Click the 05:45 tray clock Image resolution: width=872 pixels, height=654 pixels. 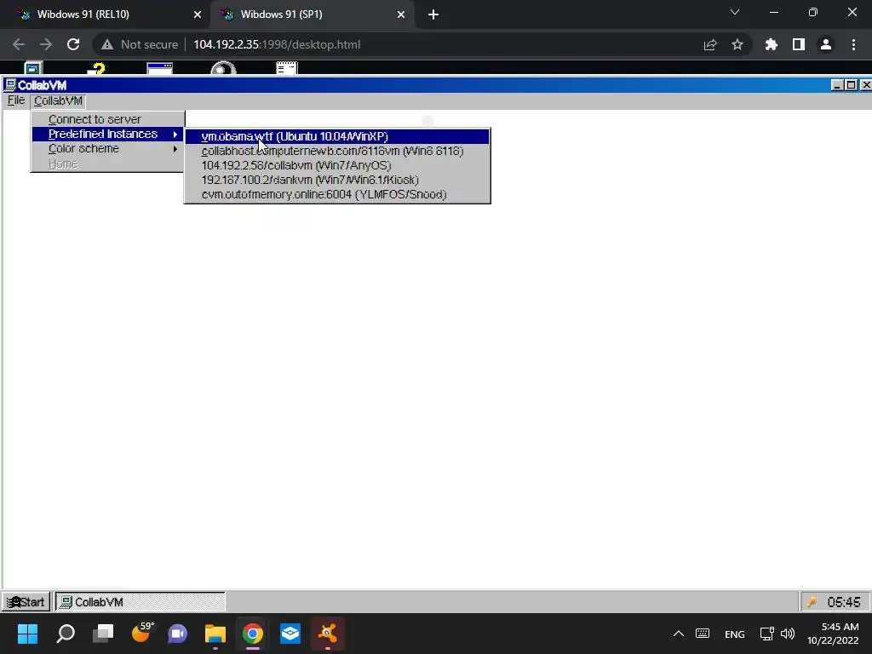click(843, 602)
